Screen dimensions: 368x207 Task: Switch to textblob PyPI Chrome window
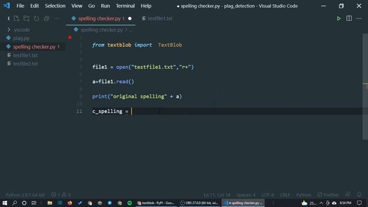[156, 203]
